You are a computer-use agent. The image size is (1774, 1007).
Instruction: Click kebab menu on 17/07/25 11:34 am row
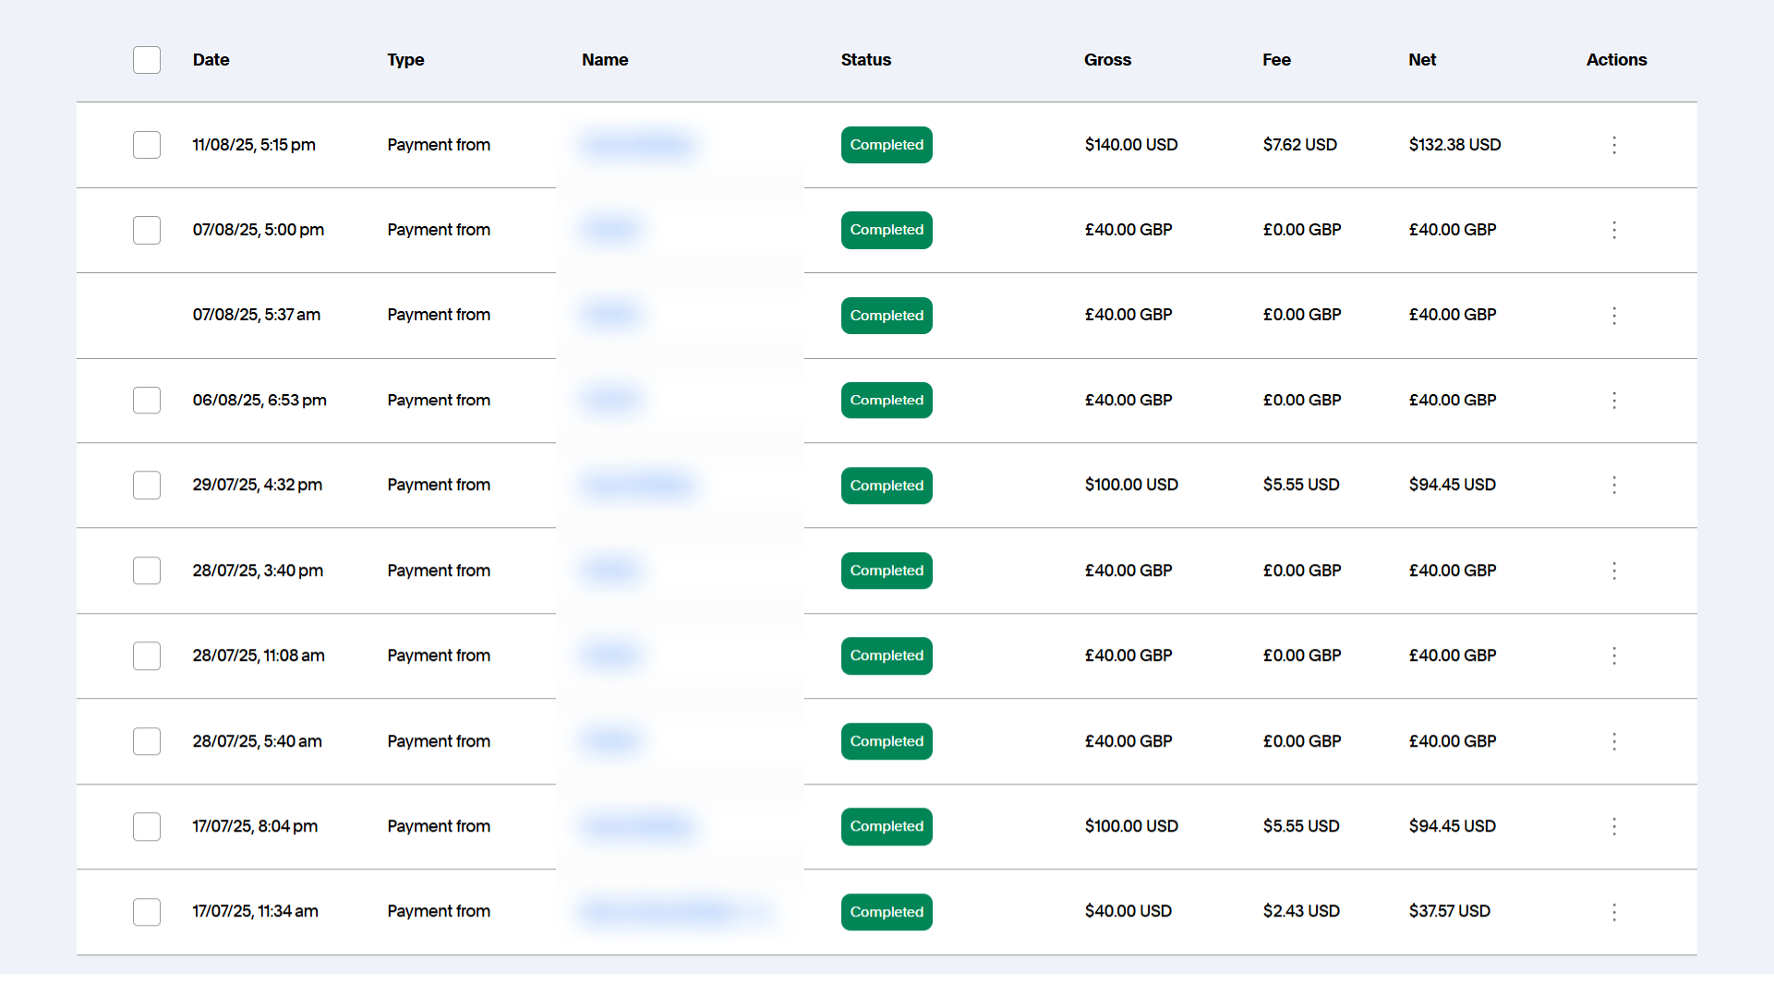(1613, 912)
